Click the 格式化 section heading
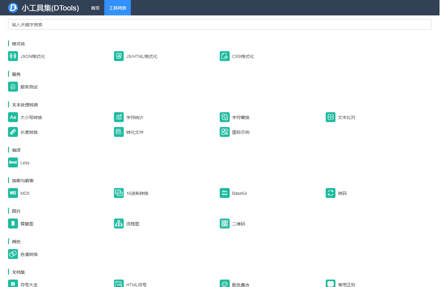This screenshot has width=442, height=287. coord(19,44)
